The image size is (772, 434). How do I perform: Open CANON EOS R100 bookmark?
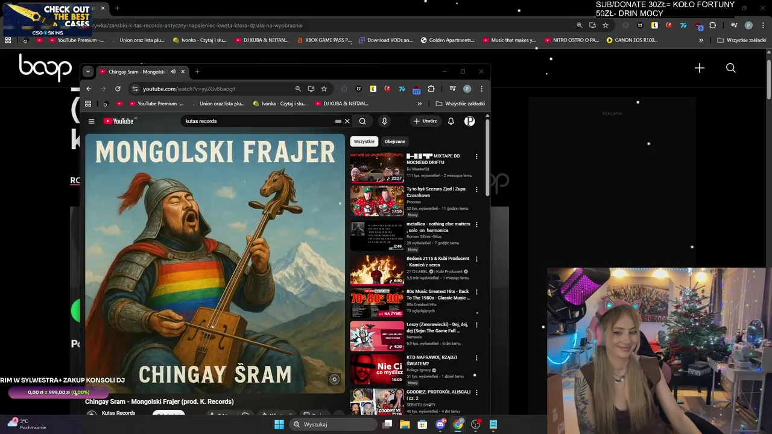click(x=633, y=40)
